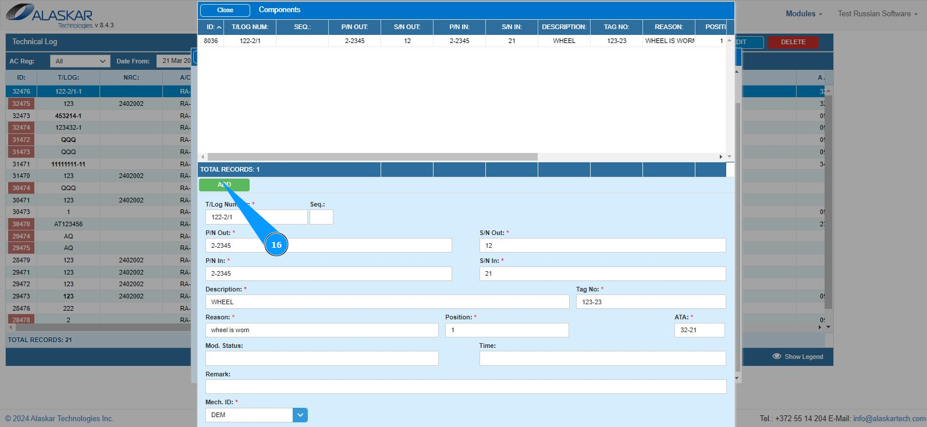Open the Modules menu

[x=804, y=14]
